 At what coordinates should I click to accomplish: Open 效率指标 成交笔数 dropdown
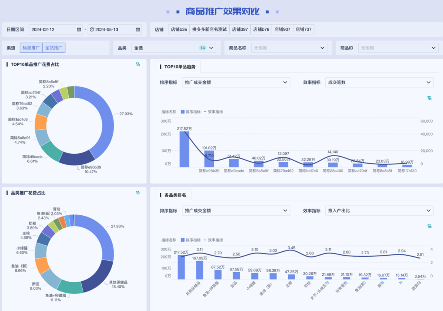coord(379,82)
